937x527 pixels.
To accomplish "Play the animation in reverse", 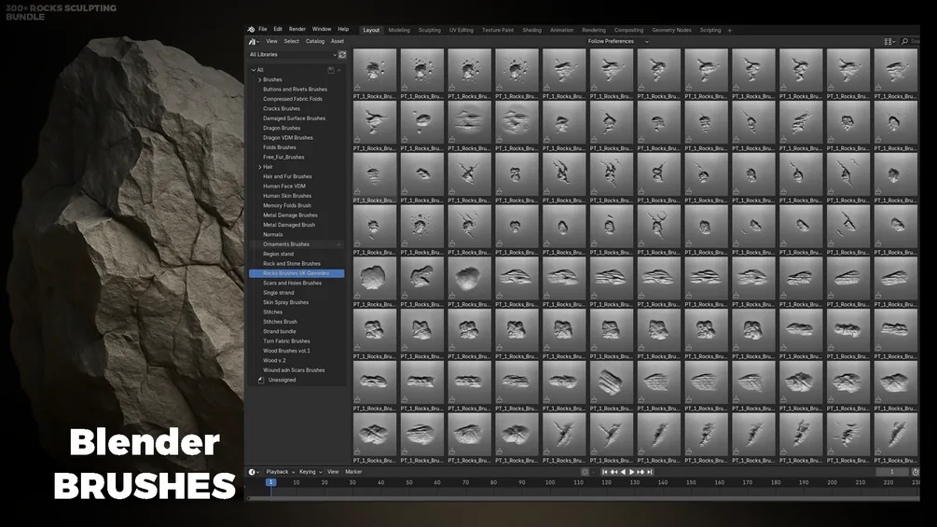I will (x=623, y=472).
